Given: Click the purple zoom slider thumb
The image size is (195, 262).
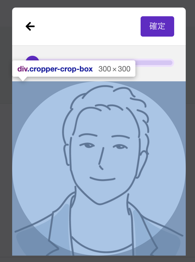Looking at the screenshot, I should click(x=32, y=58).
